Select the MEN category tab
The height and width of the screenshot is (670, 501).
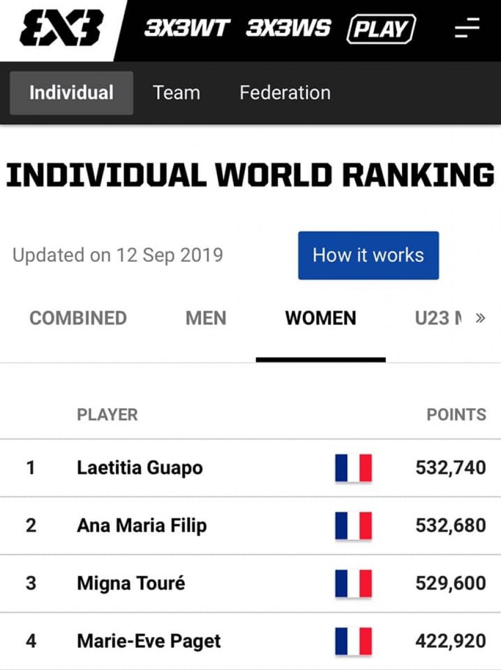tap(206, 318)
